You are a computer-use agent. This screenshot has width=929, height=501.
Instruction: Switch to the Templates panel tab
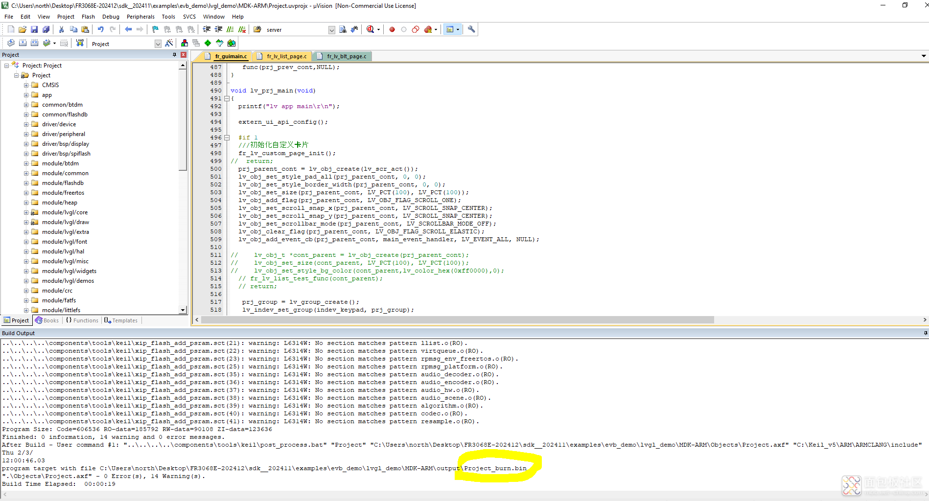coord(121,320)
